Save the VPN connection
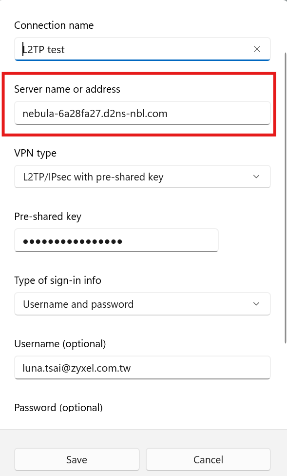This screenshot has width=287, height=476. click(x=77, y=459)
